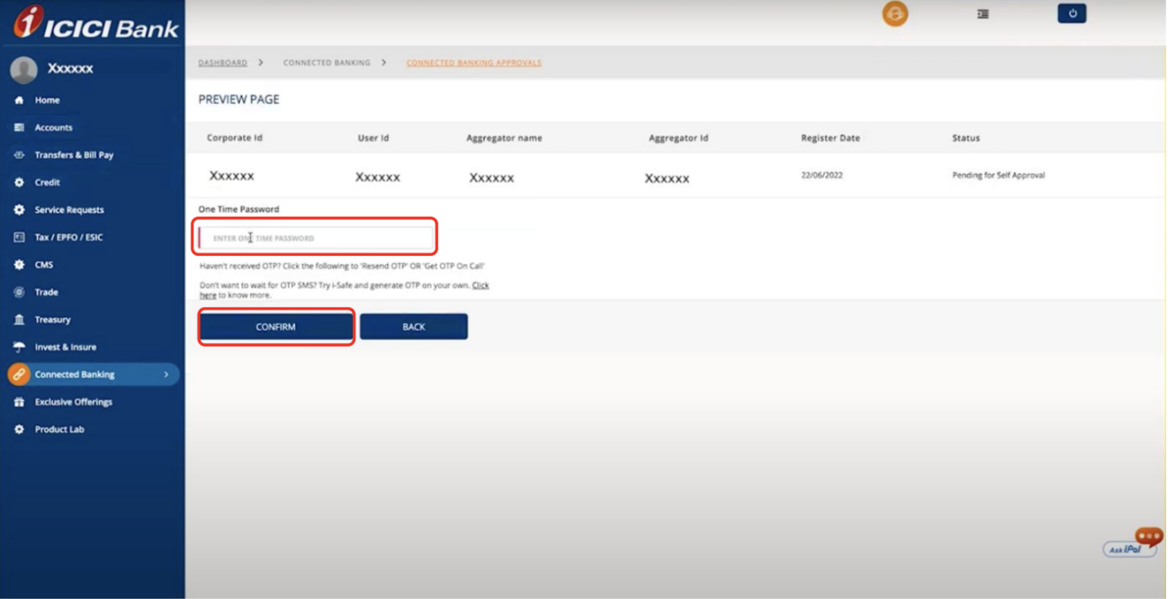Viewport: 1168px width, 599px height.
Task: Open the Trade menu item
Action: click(46, 292)
